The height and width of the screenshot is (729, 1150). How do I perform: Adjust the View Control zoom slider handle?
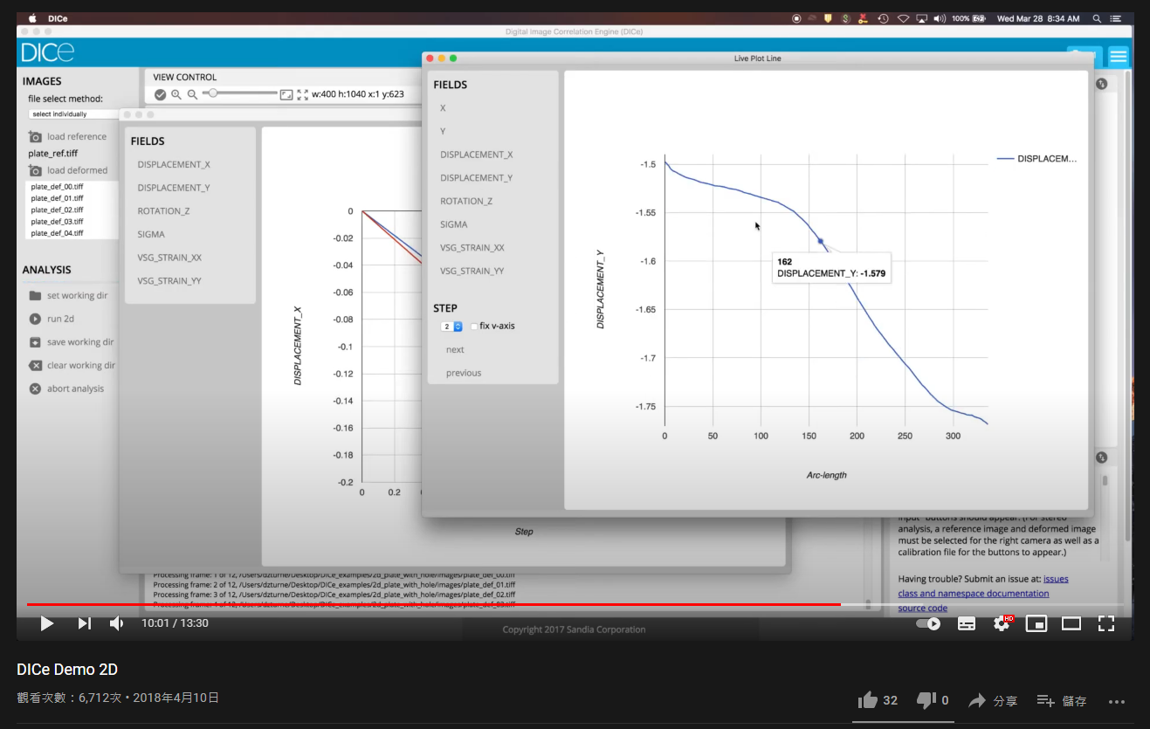[x=212, y=93]
